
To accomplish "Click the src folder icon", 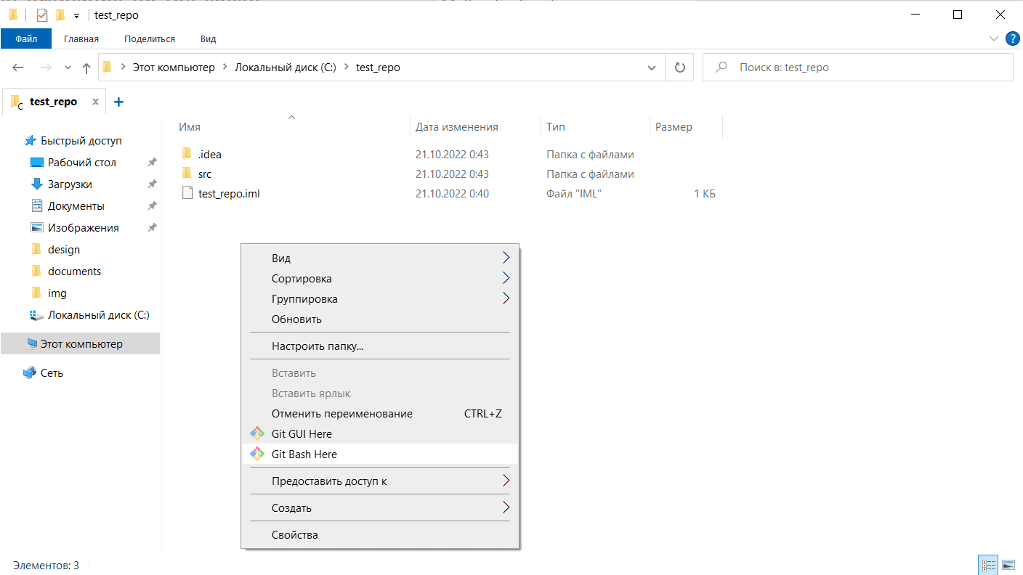I will 187,174.
